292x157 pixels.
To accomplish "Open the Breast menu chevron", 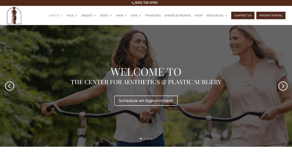I will point(95,16).
